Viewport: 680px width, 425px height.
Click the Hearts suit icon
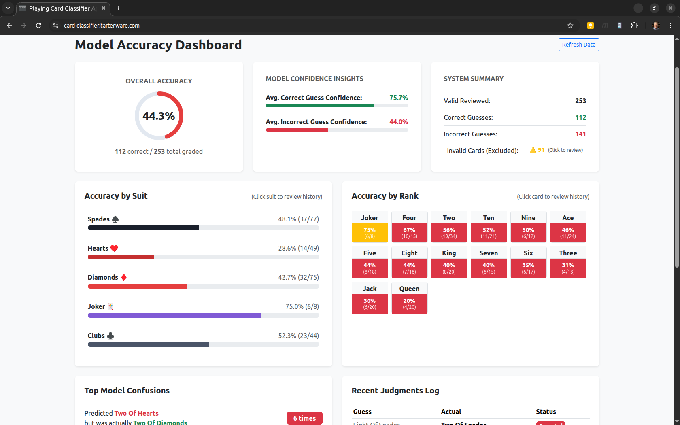click(114, 248)
